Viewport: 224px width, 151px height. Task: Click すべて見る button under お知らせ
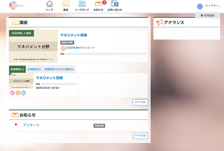click(140, 136)
